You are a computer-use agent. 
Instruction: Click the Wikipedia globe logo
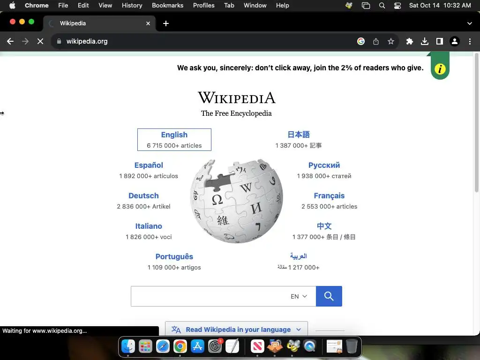pyautogui.click(x=237, y=201)
